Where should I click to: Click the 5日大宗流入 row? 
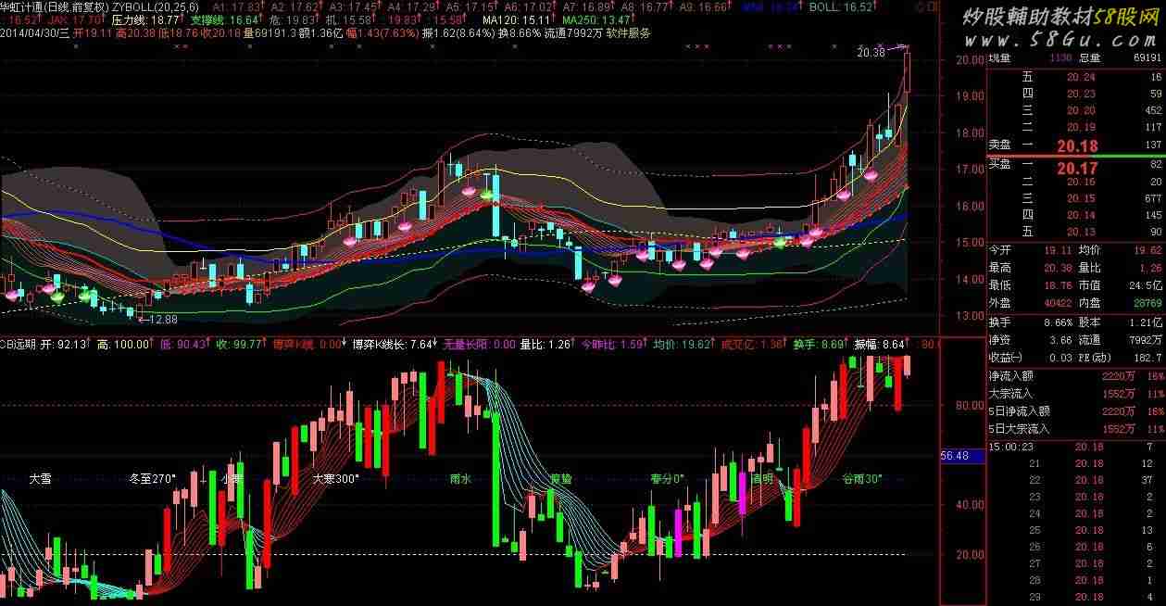[x=1075, y=428]
